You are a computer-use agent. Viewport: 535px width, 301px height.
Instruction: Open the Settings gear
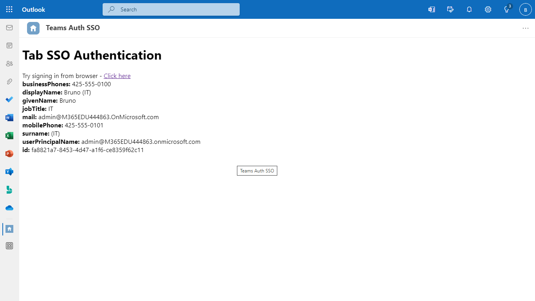tap(488, 9)
